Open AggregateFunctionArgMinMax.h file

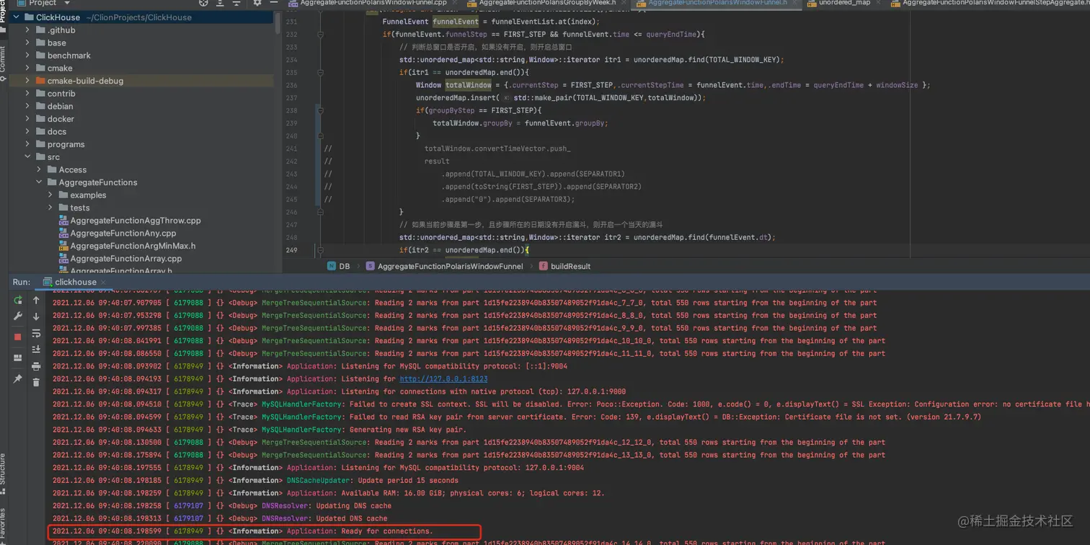coord(133,246)
